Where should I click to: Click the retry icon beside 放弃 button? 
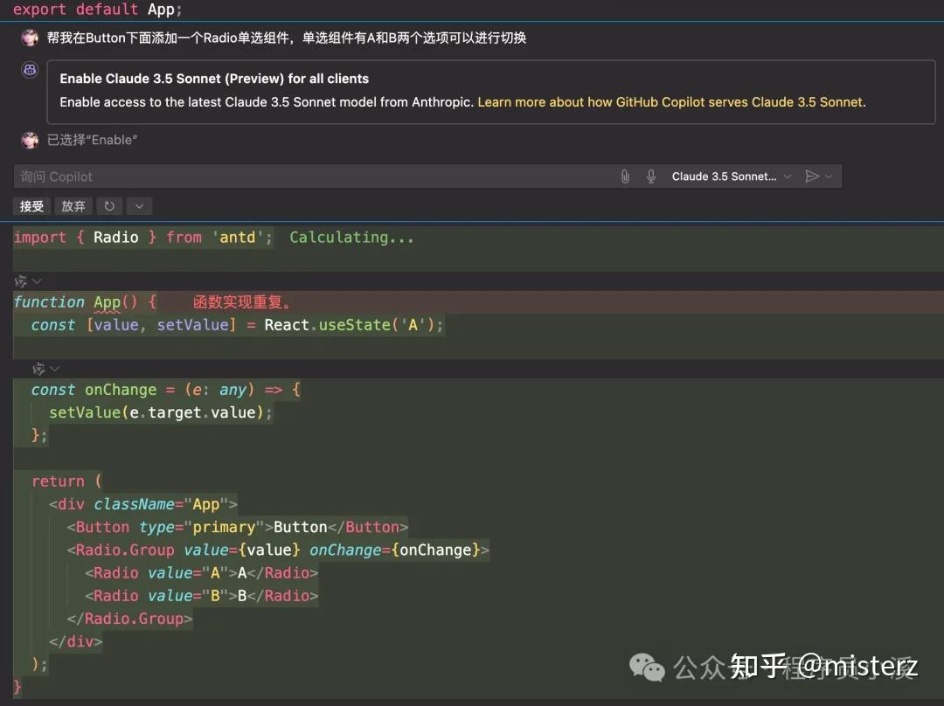108,206
